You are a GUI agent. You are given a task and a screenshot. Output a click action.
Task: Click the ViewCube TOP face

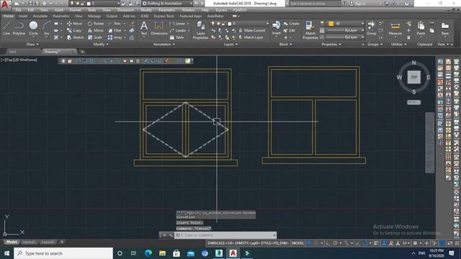click(x=413, y=77)
